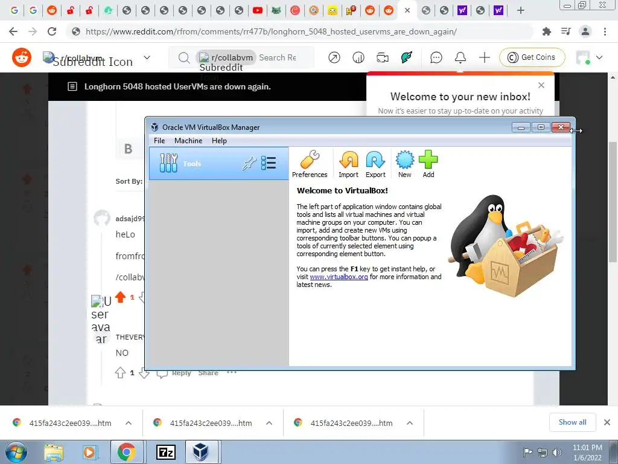Image resolution: width=618 pixels, height=464 pixels.
Task: Open Chrome extensions puzzle icon
Action: [547, 31]
